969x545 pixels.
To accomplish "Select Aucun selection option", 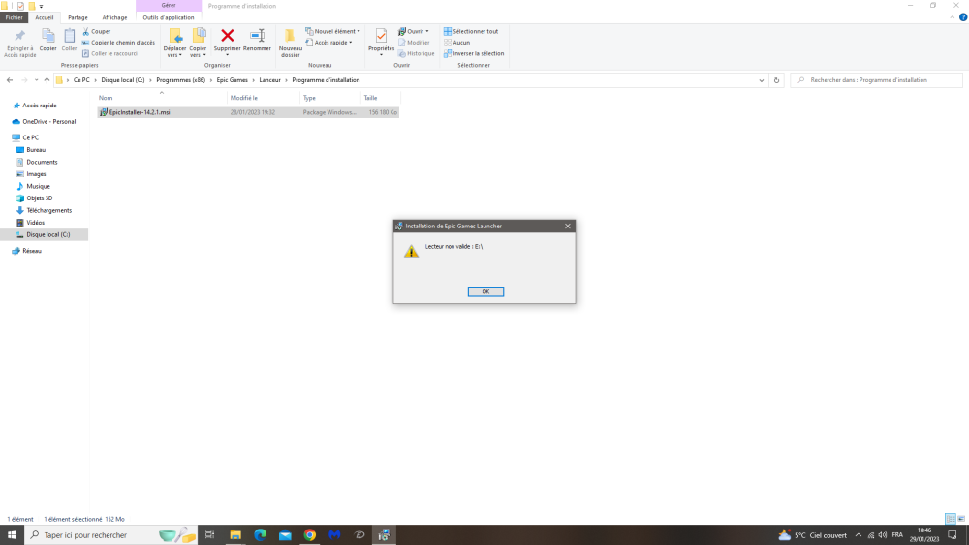I will tap(456, 43).
